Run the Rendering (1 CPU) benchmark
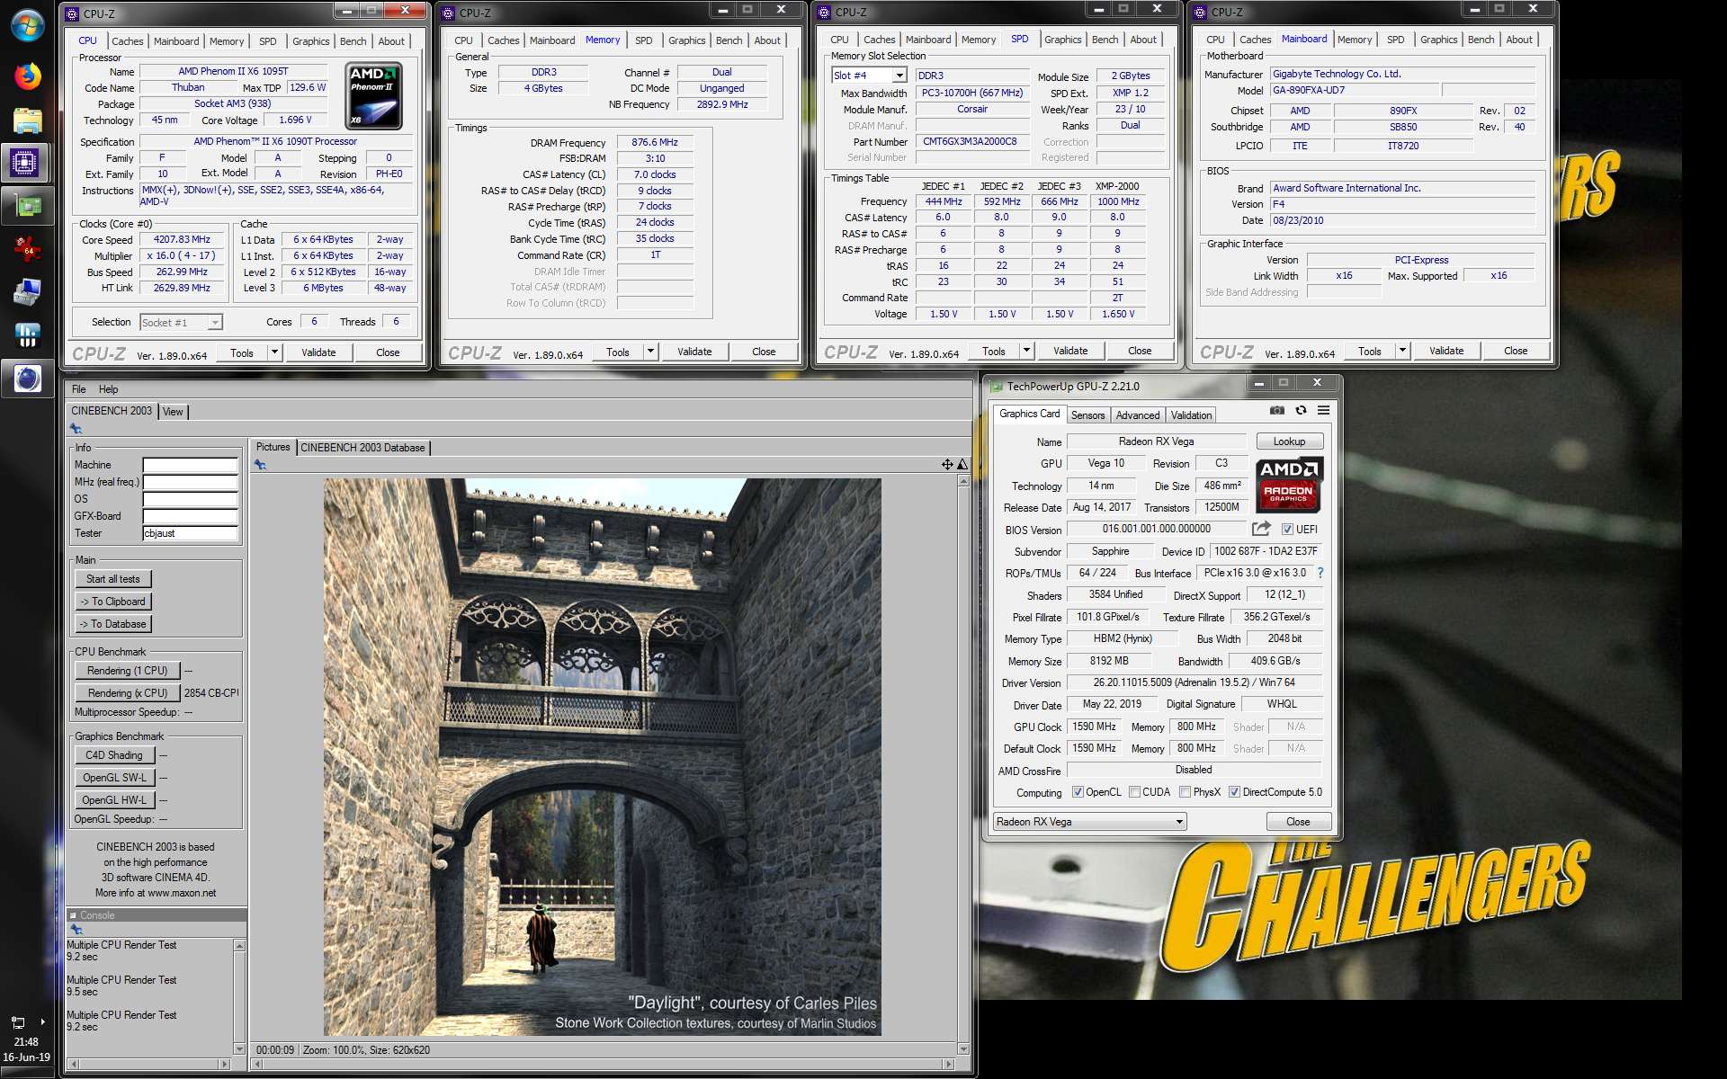This screenshot has width=1727, height=1079. click(128, 671)
